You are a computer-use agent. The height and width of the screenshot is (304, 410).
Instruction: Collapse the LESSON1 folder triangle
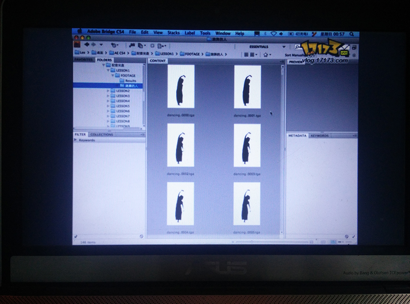(108, 70)
